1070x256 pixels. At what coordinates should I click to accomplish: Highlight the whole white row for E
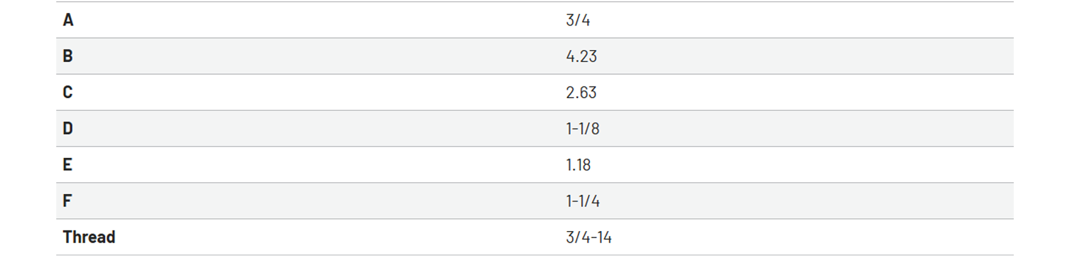tap(535, 165)
